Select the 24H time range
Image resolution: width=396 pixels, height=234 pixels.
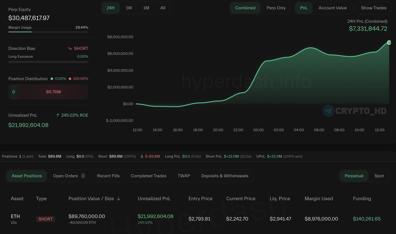point(110,8)
